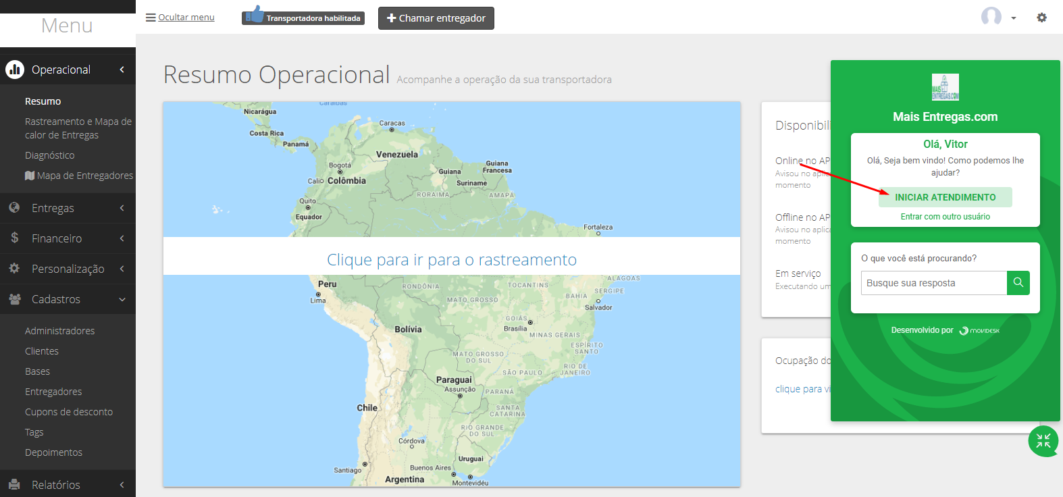Expand the user dropdown caret
Image resolution: width=1063 pixels, height=497 pixels.
pyautogui.click(x=1014, y=18)
